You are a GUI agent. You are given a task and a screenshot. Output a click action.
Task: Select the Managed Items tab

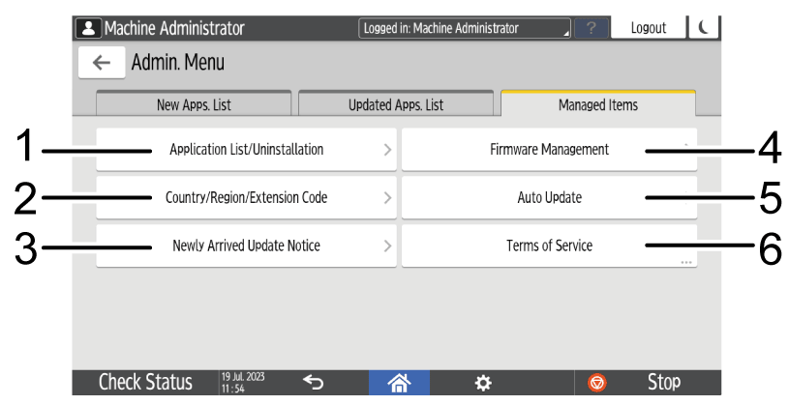click(x=597, y=104)
